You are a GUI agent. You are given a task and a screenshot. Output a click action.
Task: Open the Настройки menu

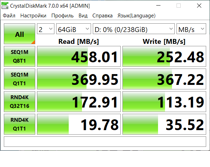pos(33,16)
